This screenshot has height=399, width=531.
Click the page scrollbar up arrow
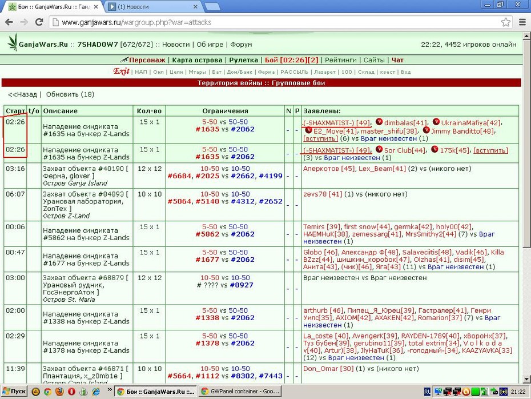[x=526, y=36]
